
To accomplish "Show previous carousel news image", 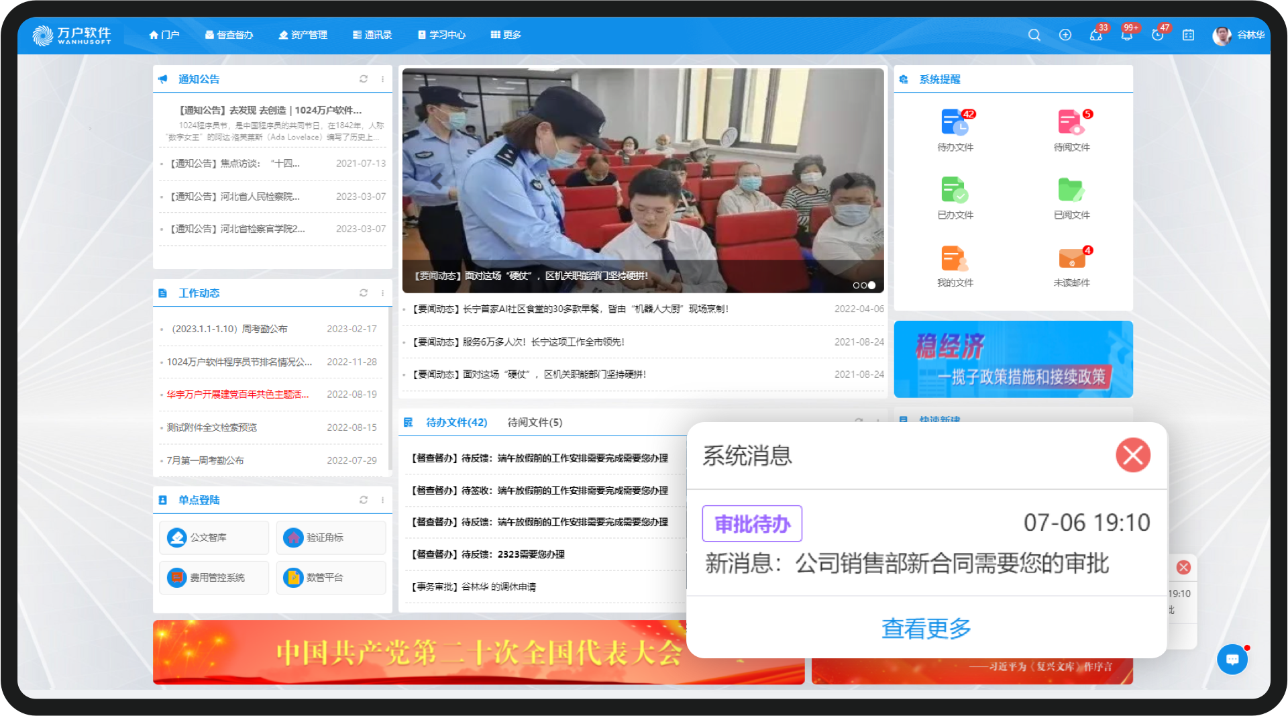I will 437,181.
